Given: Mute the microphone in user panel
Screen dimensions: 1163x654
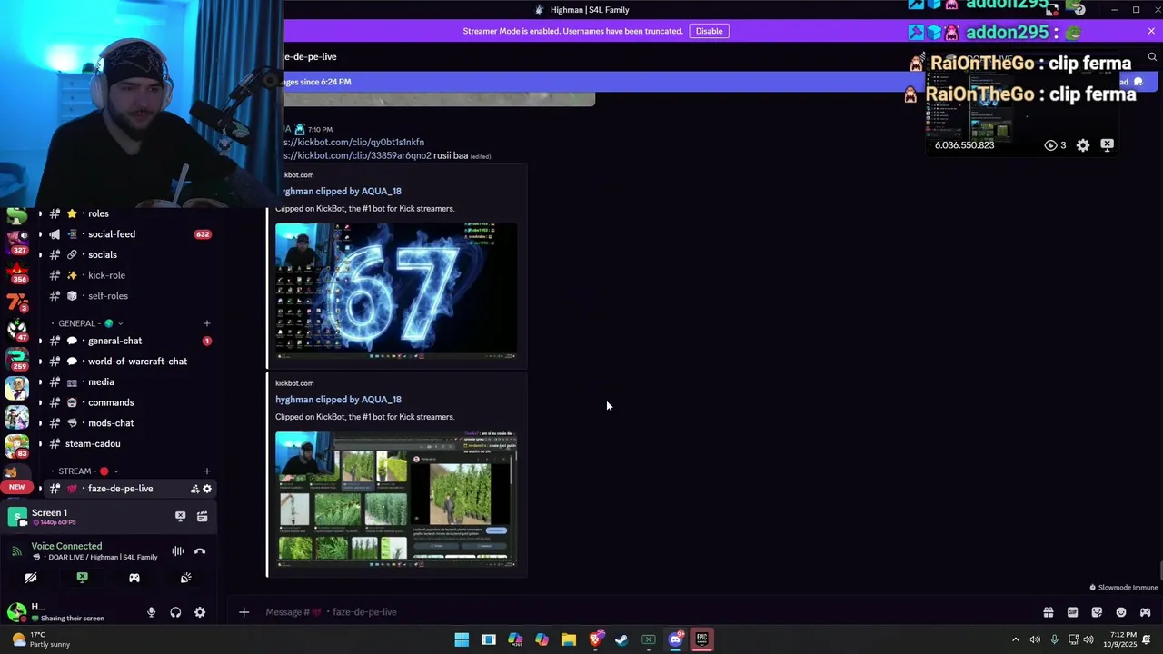Looking at the screenshot, I should click(152, 612).
